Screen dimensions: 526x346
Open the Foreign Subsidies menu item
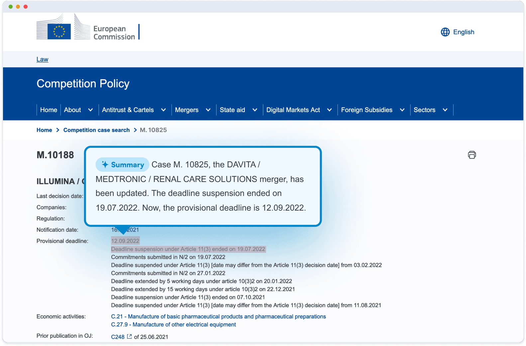[367, 110]
